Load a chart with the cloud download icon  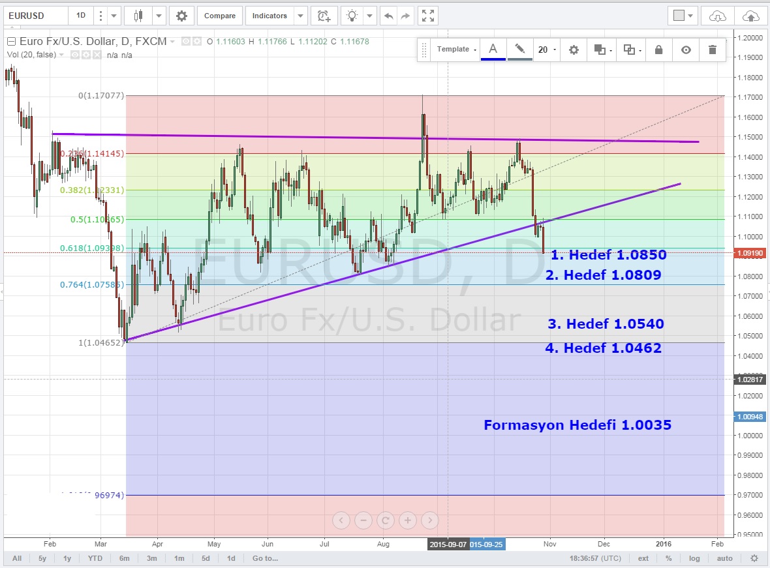[717, 16]
